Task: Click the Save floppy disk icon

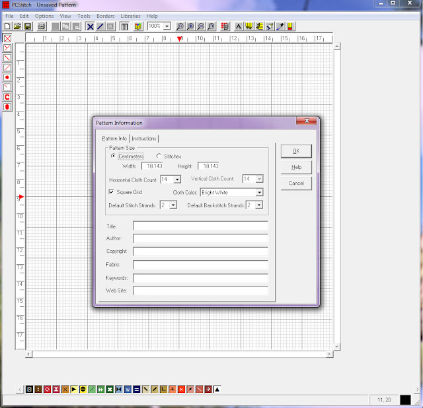Action: 28,26
